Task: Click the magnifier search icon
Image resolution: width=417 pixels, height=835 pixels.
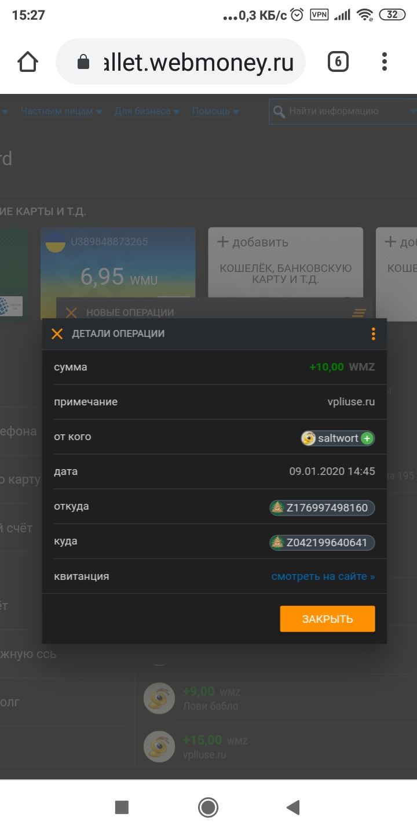Action: tap(279, 111)
